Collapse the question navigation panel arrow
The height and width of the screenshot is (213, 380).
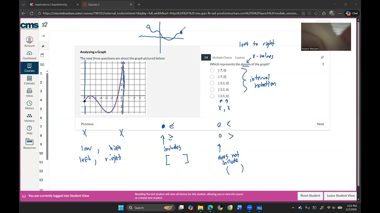pos(43,36)
